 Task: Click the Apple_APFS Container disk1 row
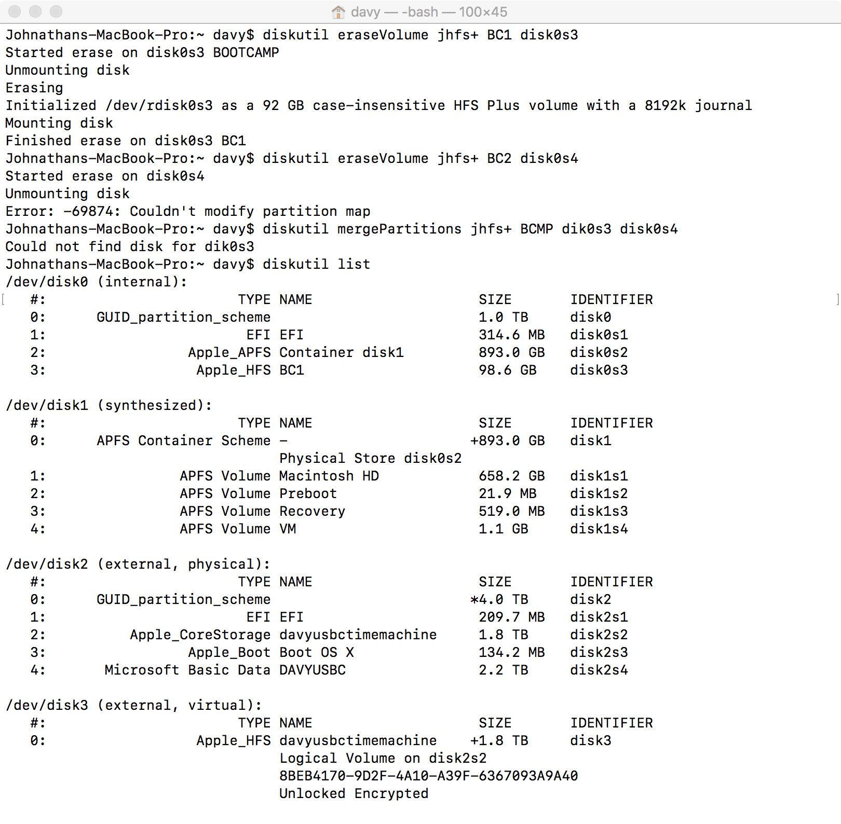329,352
